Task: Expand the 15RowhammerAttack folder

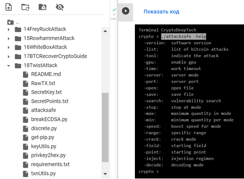Action: point(9,38)
